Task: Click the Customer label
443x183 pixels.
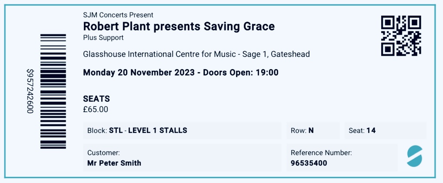Action: coord(103,153)
